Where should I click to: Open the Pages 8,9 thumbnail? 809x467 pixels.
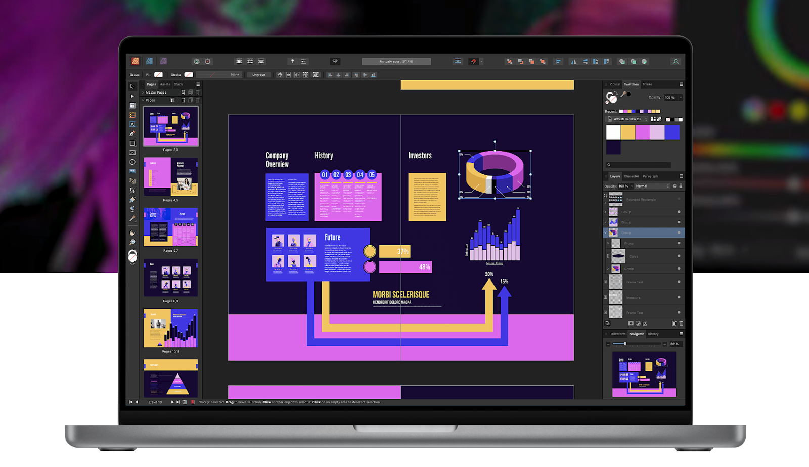click(x=171, y=277)
